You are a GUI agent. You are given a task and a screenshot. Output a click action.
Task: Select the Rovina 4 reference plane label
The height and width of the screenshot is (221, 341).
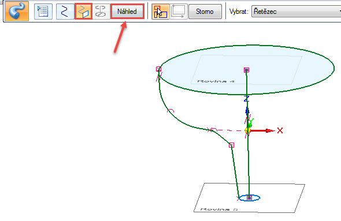216,81
